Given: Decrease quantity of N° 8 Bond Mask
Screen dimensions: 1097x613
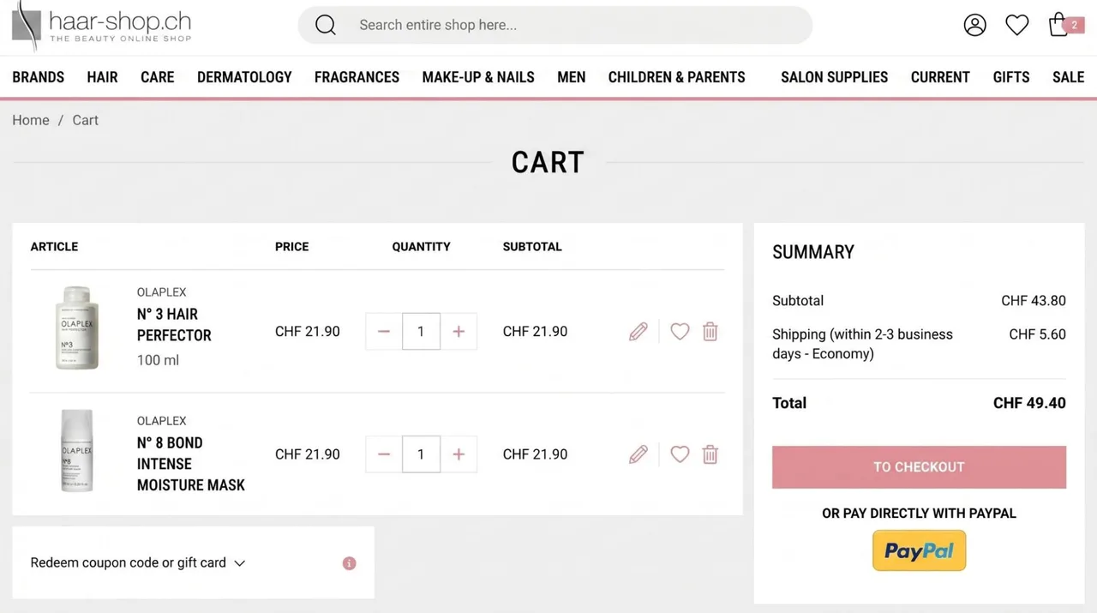Looking at the screenshot, I should 383,454.
